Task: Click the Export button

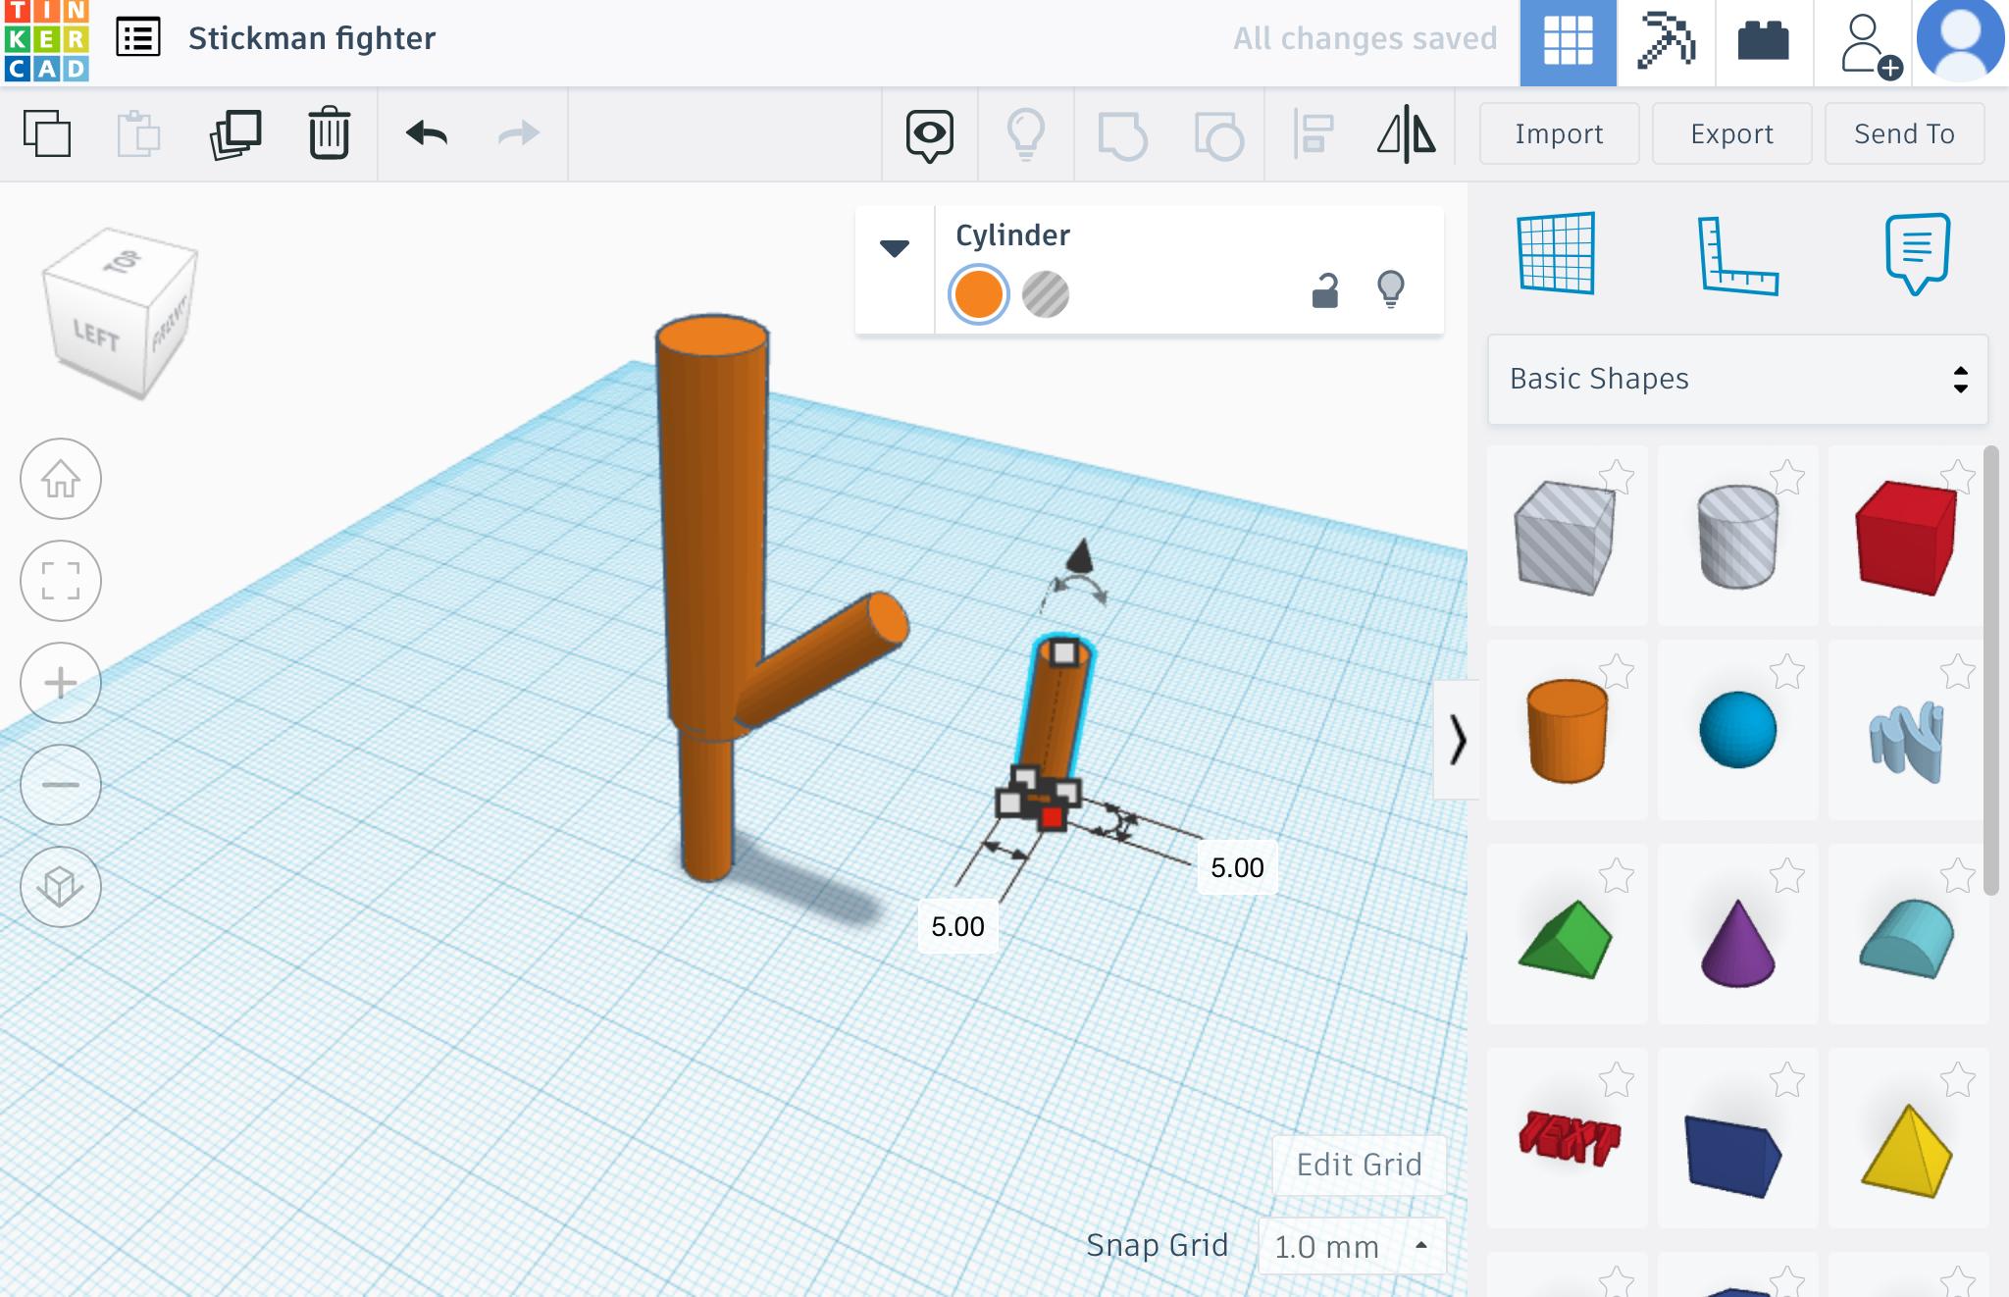Action: click(1731, 133)
